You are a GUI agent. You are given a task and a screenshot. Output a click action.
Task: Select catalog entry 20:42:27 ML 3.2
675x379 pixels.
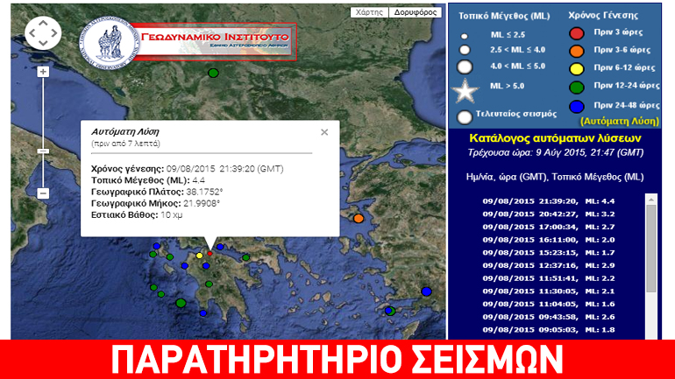[549, 214]
